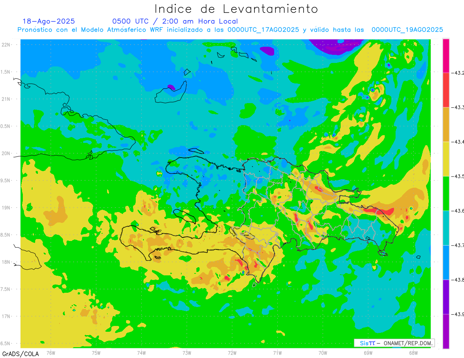Viewport: 464px width, 358px height.
Task: Click the 73W longitude label
Action: [x=187, y=353]
